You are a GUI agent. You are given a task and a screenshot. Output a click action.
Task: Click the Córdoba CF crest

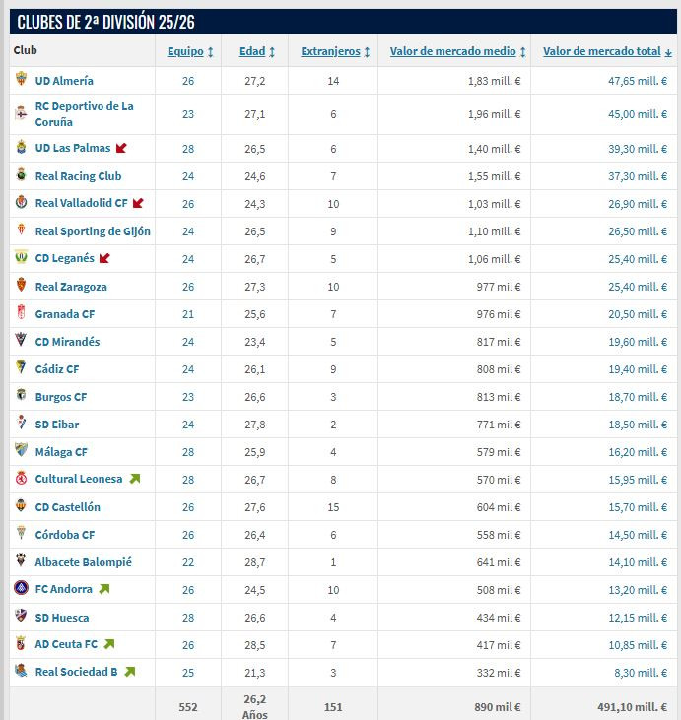click(21, 533)
